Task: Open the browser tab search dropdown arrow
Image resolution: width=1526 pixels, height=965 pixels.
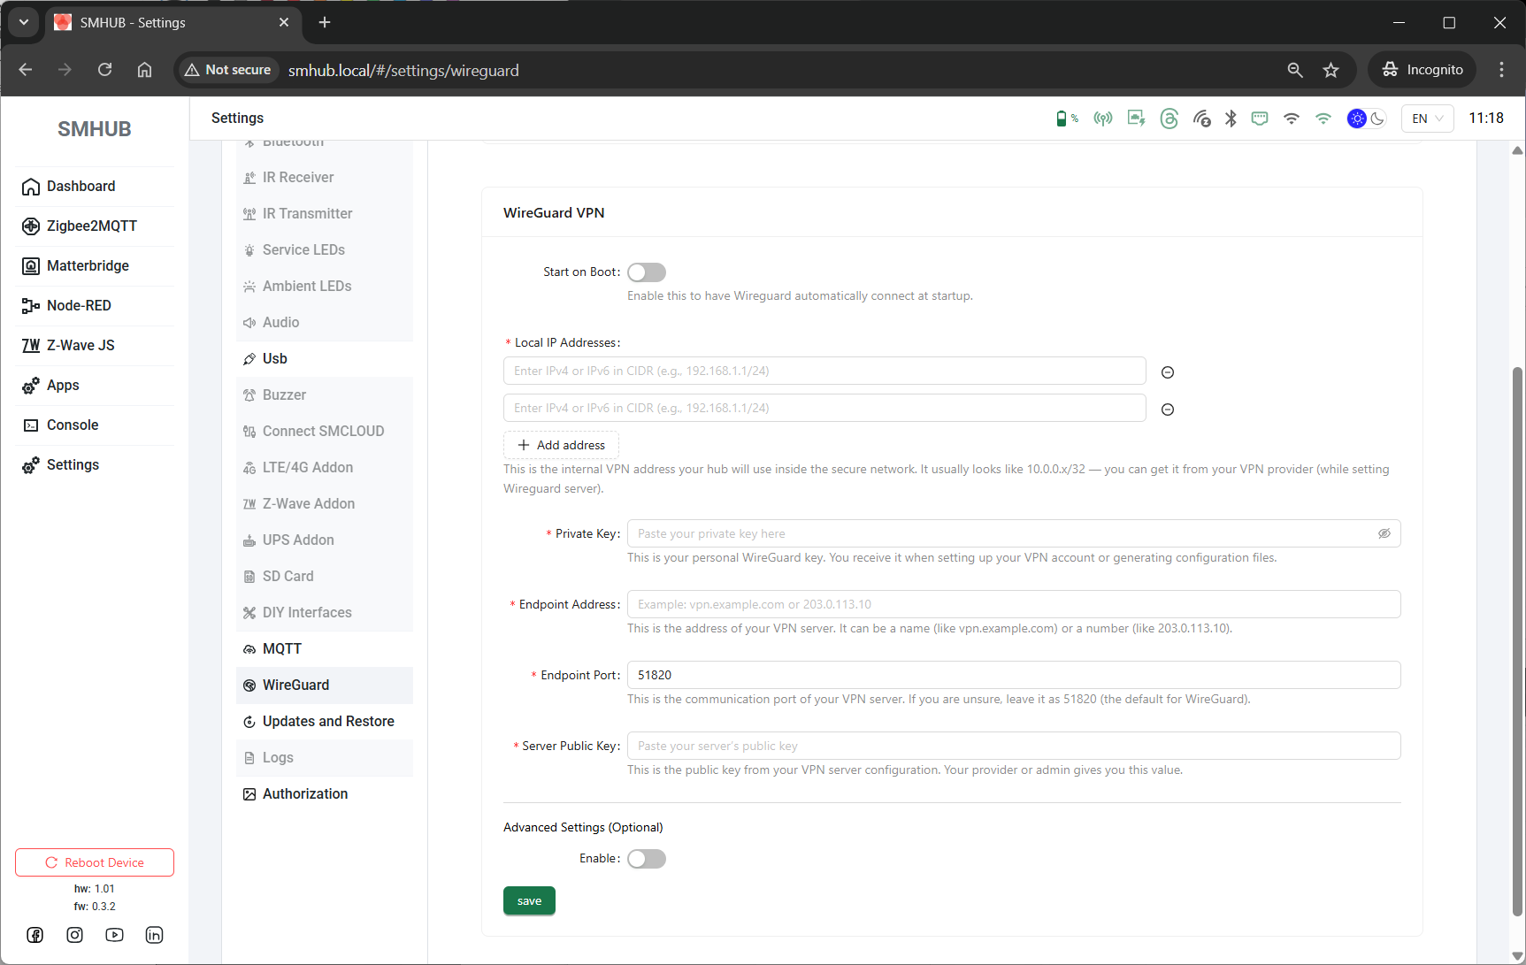Action: click(24, 22)
